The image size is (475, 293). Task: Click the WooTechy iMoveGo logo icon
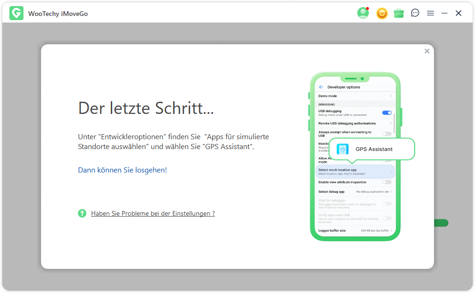[x=16, y=14]
